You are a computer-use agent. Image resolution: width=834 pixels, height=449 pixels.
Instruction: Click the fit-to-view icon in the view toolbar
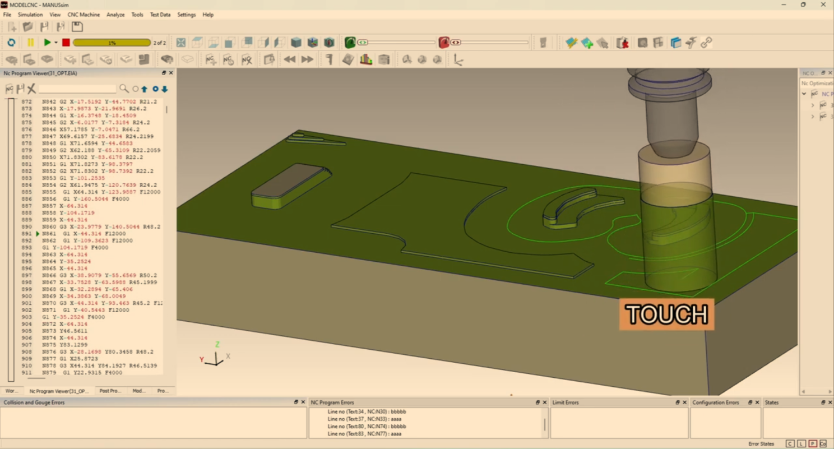(181, 43)
